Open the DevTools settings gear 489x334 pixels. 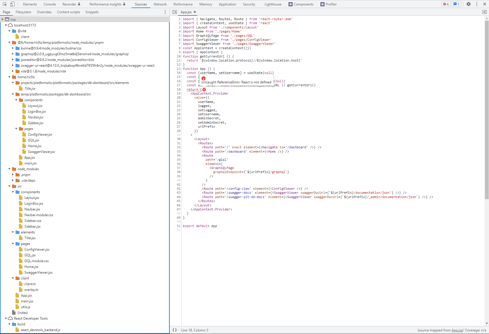469,4
